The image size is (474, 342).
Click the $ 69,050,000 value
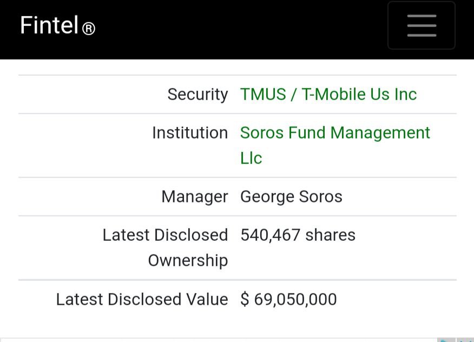(x=288, y=299)
